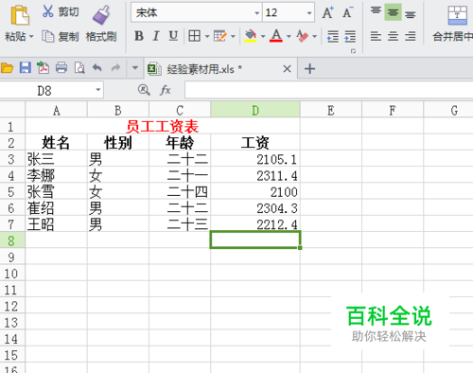Select column F header
Screen dimensions: 473x373
tap(393, 111)
